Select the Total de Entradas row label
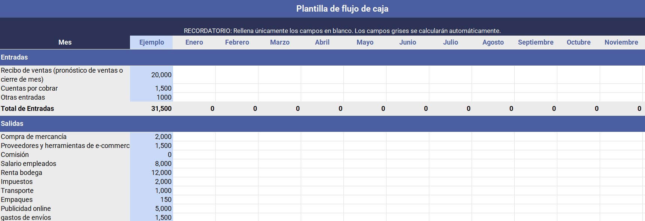 [x=27, y=109]
